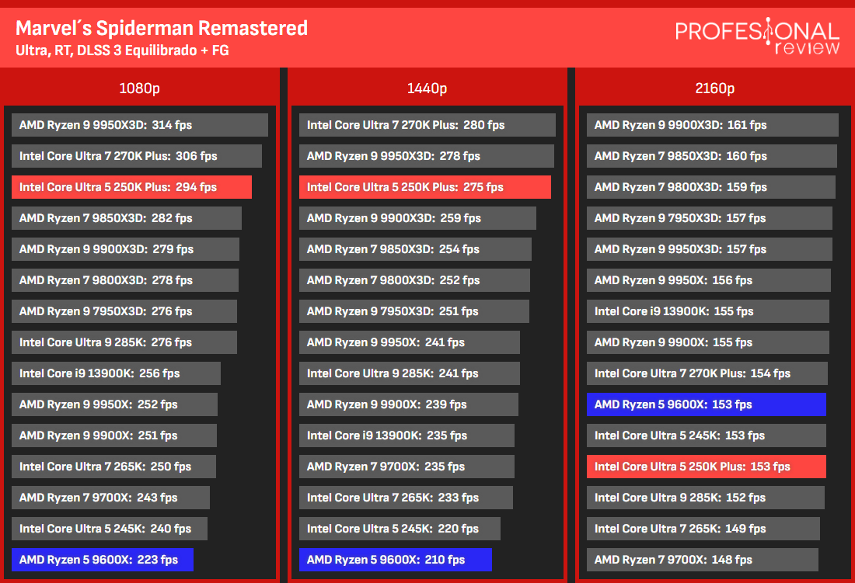Click the 'AMD Ryzen 9 9950X3D: 157 fps' bar
Viewport: 855px width, 583px height.
tap(710, 249)
